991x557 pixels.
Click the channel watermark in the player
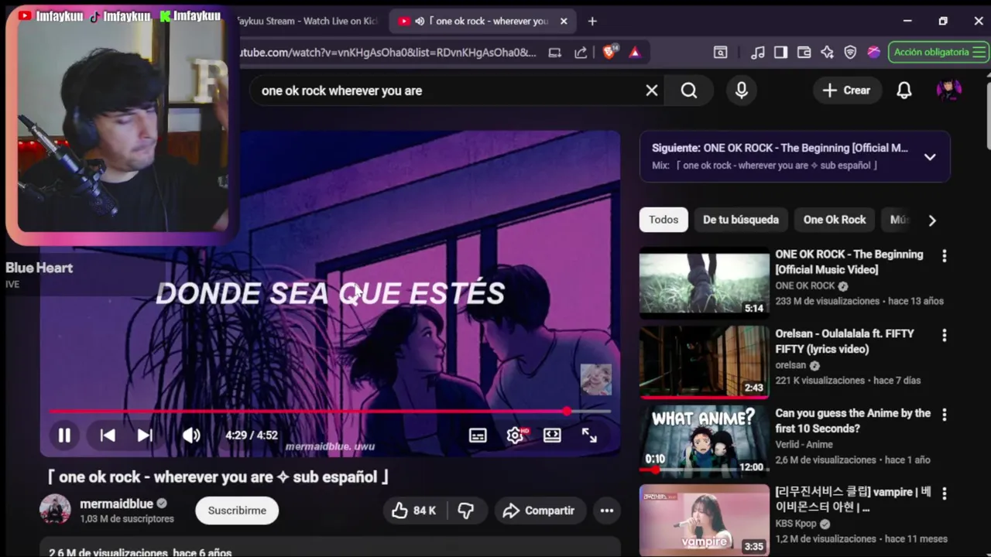(x=596, y=379)
